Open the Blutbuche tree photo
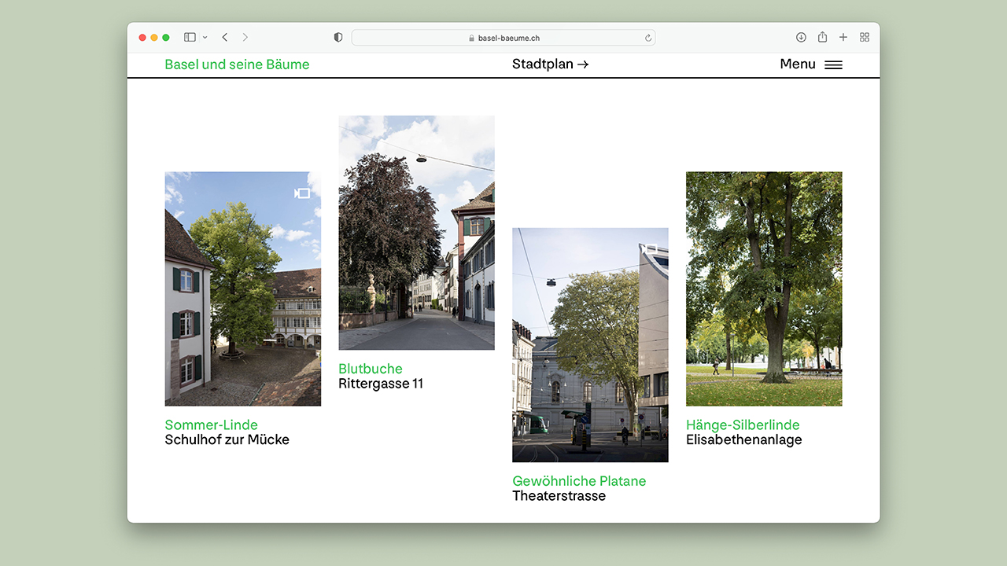This screenshot has height=566, width=1007. point(416,233)
